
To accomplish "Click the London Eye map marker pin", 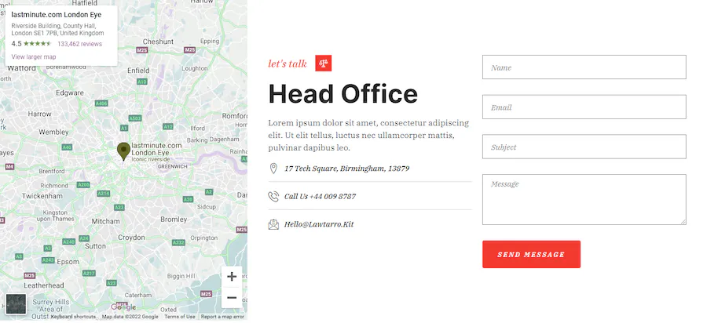I will click(x=123, y=151).
